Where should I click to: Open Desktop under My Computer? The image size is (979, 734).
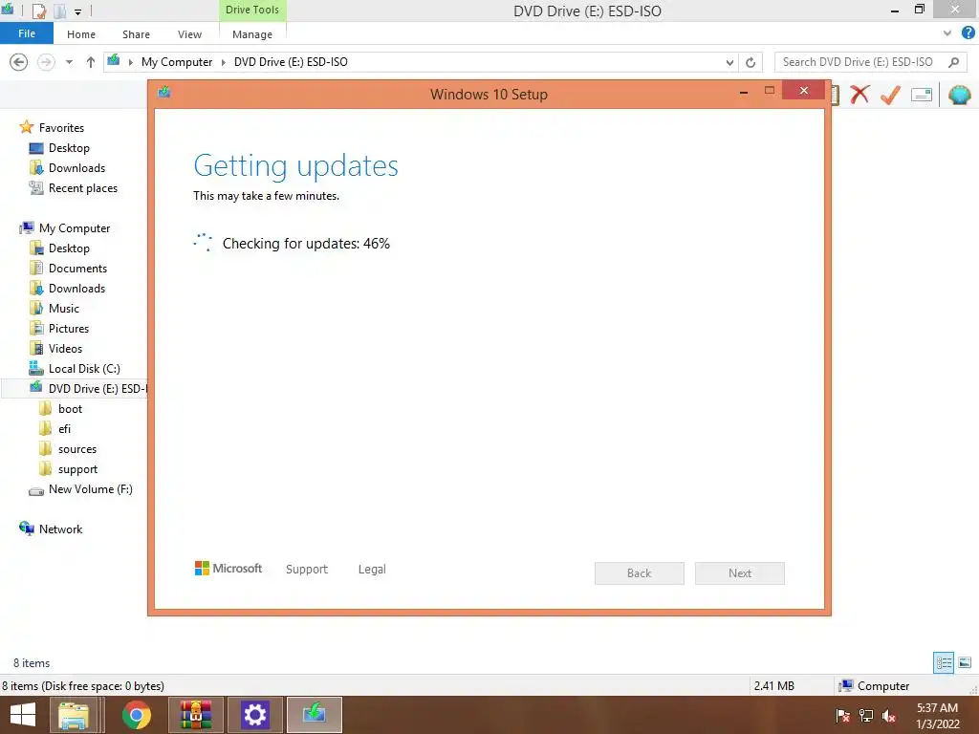(69, 248)
